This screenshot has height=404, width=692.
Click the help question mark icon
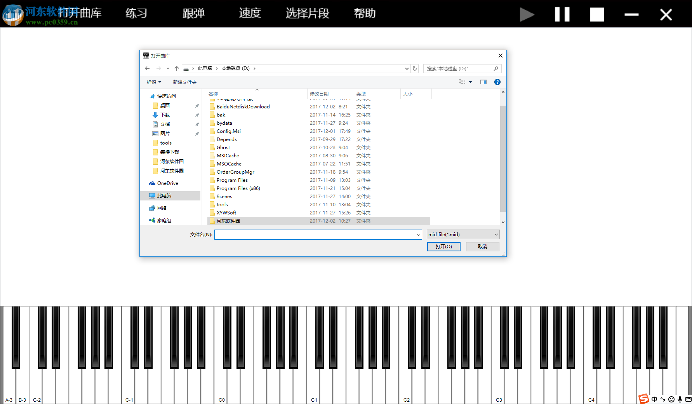pyautogui.click(x=497, y=82)
